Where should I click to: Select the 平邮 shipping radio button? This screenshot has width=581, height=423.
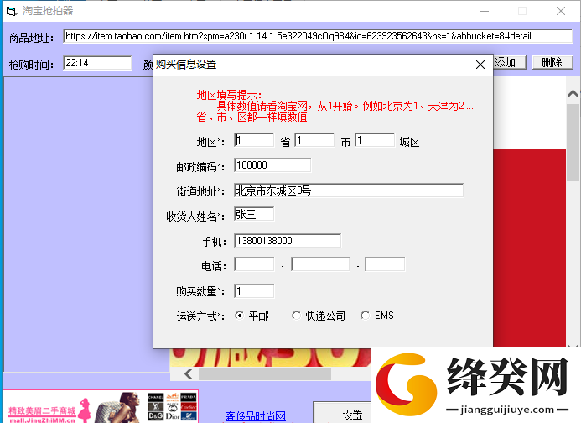tap(240, 316)
